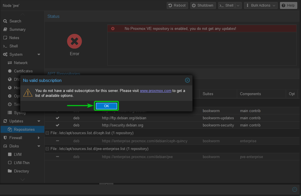Select the disabled pve-enterprise repository row

(x=172, y=157)
